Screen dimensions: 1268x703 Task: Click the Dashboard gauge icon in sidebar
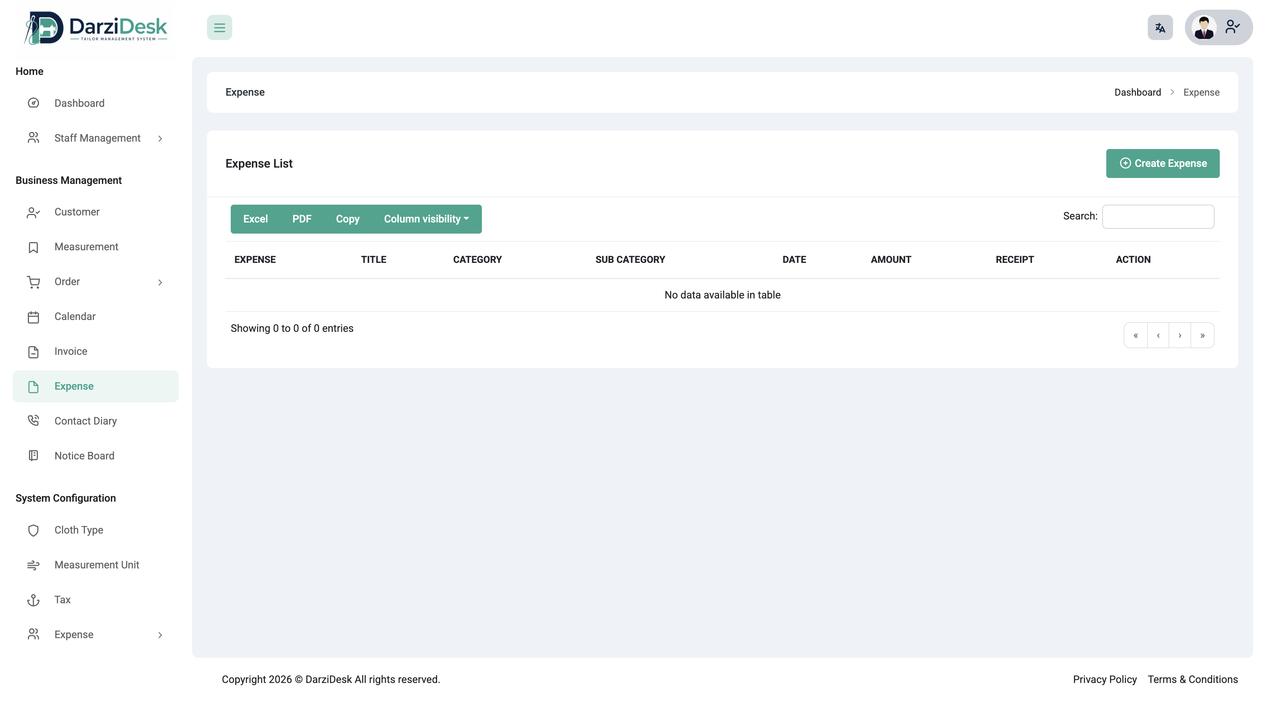point(33,103)
